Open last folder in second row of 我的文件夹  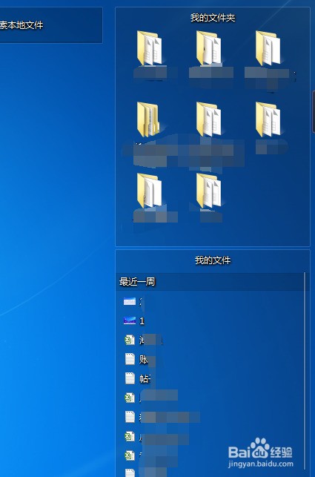click(x=268, y=119)
